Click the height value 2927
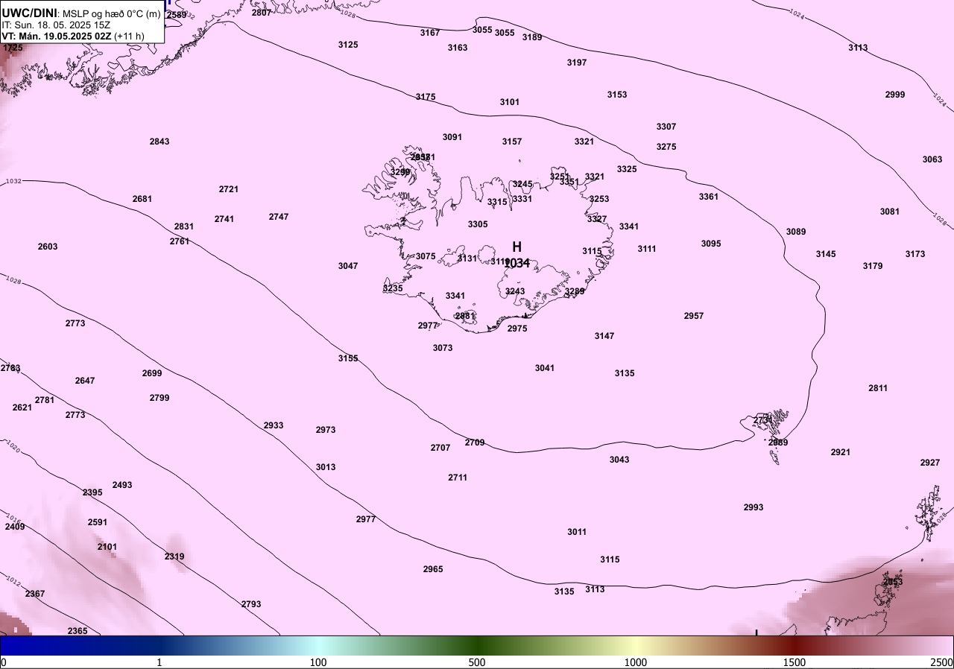954x669 pixels. pos(930,463)
